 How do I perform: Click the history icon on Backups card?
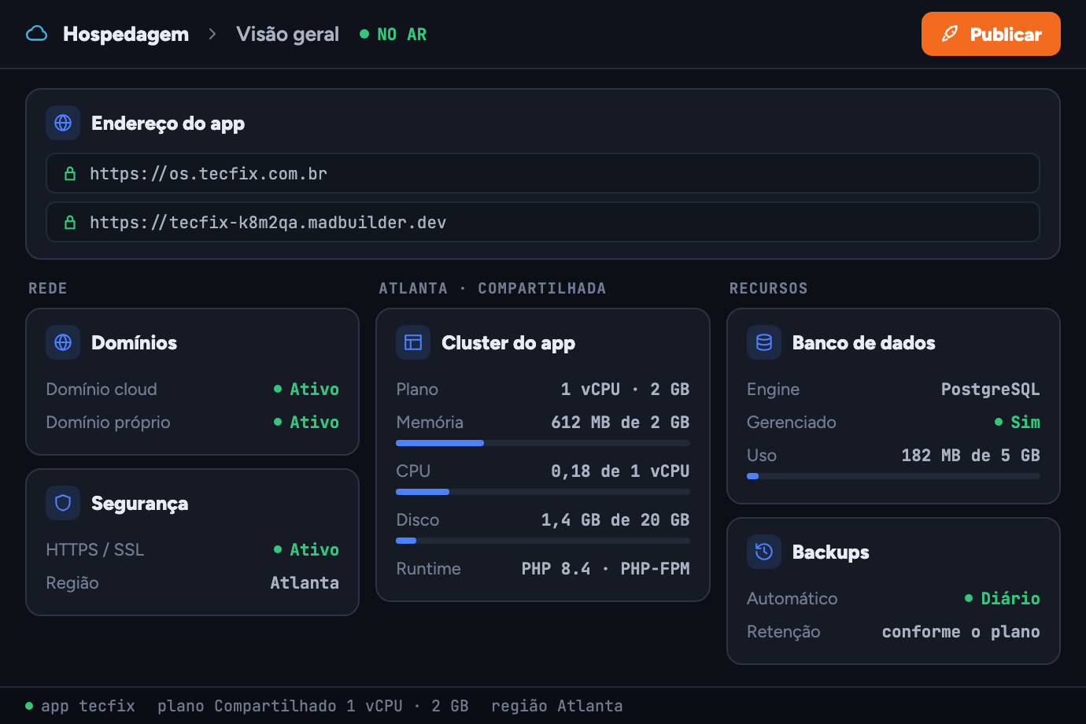(x=764, y=552)
